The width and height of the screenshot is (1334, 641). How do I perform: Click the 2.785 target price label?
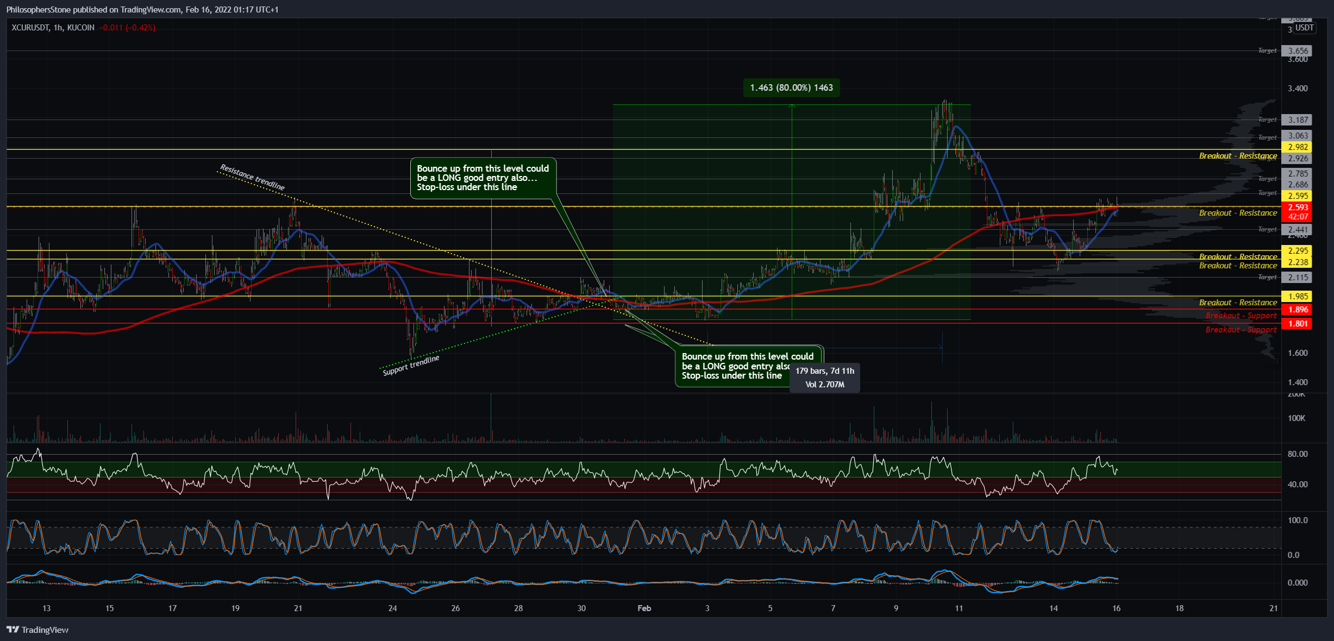pyautogui.click(x=1297, y=174)
